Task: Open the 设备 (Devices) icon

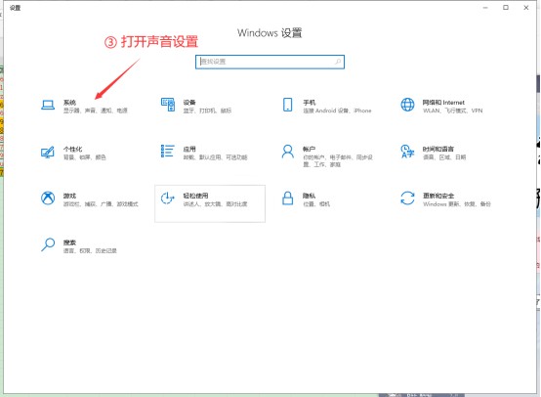Action: pyautogui.click(x=168, y=105)
